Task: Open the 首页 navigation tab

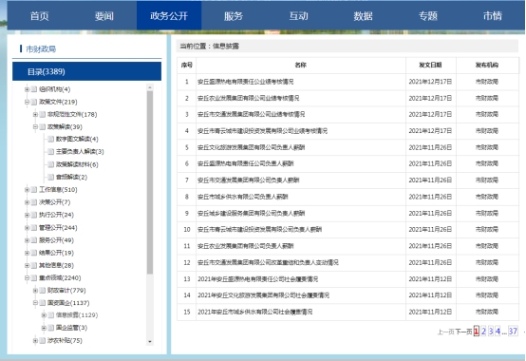Action: click(40, 16)
